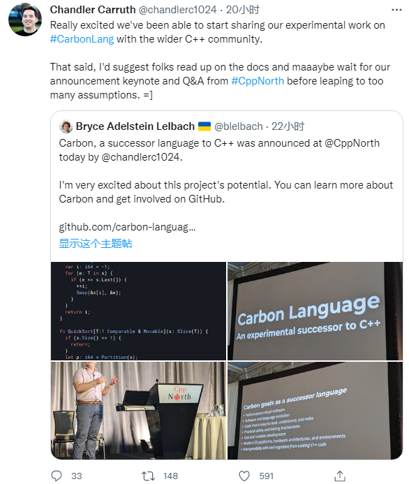Click the retweet arrows icon
Image resolution: width=409 pixels, height=484 pixels.
pos(148,476)
